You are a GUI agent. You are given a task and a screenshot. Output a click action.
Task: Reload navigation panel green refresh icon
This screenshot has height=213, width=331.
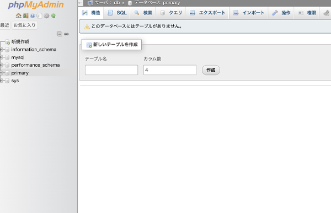pyautogui.click(x=54, y=15)
